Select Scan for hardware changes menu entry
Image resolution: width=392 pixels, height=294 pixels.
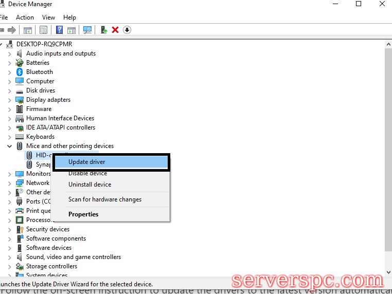104,199
